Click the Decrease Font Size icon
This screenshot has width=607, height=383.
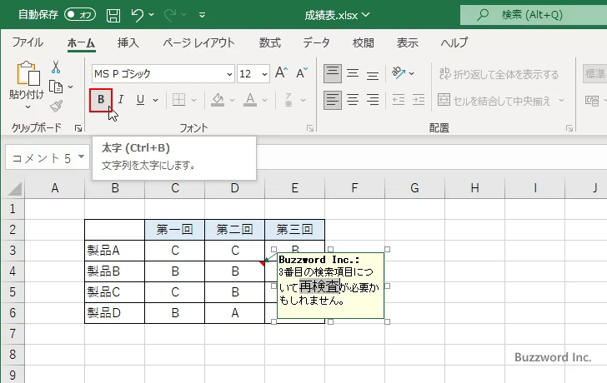pyautogui.click(x=302, y=72)
